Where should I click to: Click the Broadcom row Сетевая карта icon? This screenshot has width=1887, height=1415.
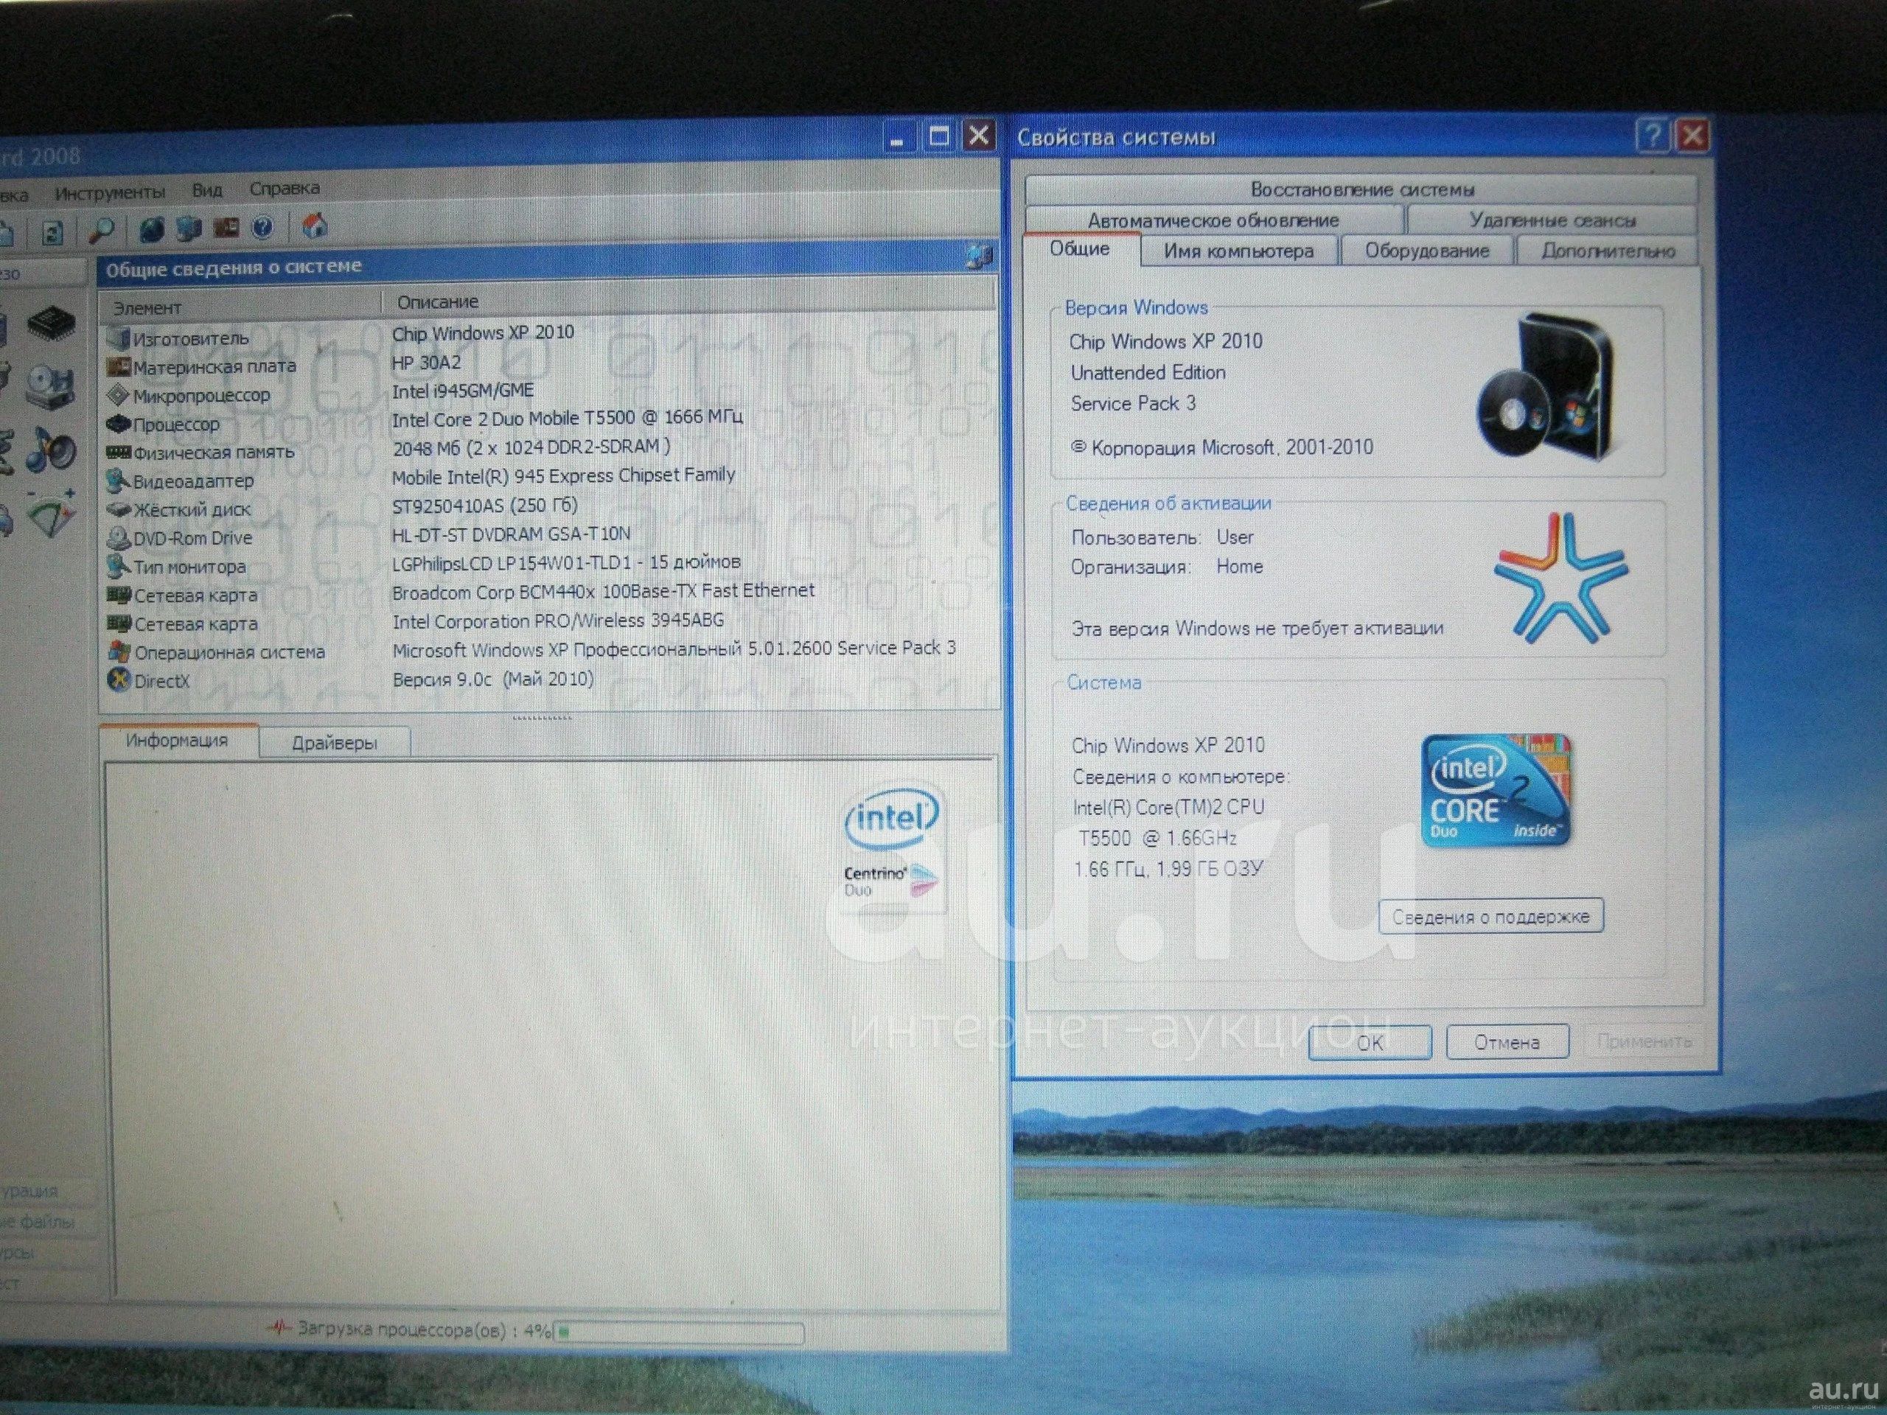[119, 595]
